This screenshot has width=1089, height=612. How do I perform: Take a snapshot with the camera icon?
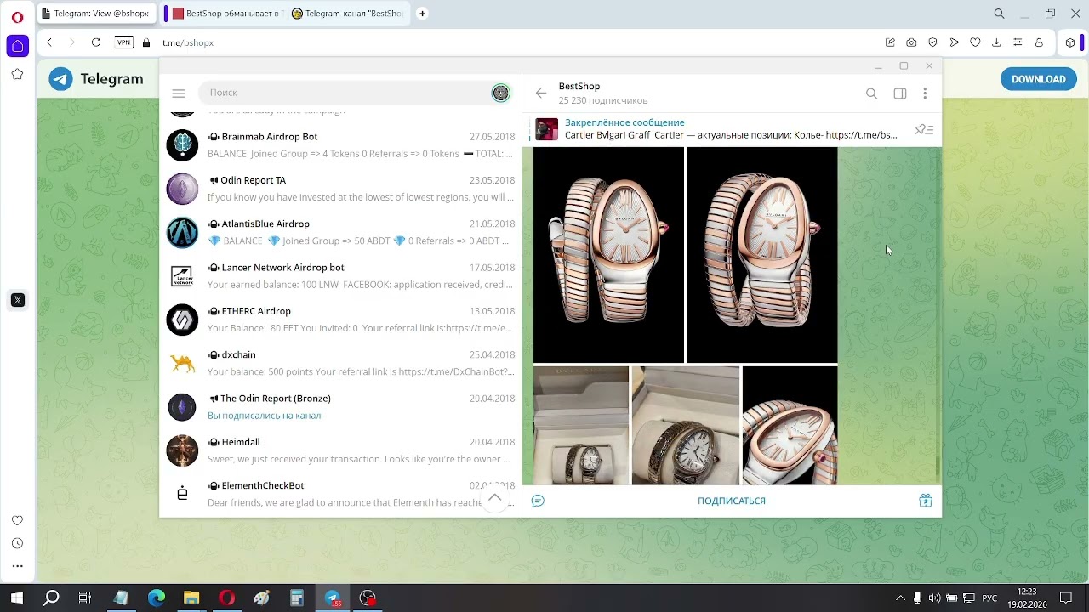(911, 42)
